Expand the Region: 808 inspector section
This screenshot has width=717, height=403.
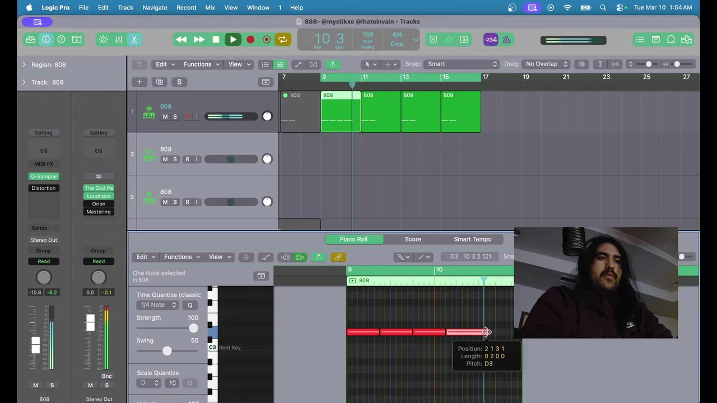pyautogui.click(x=24, y=64)
